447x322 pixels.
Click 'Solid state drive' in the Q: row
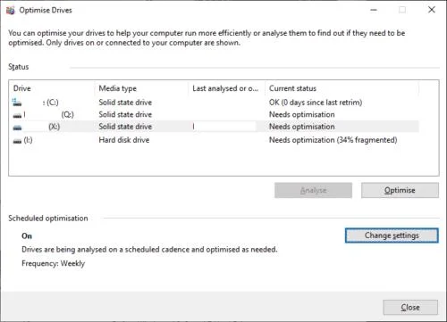point(125,114)
